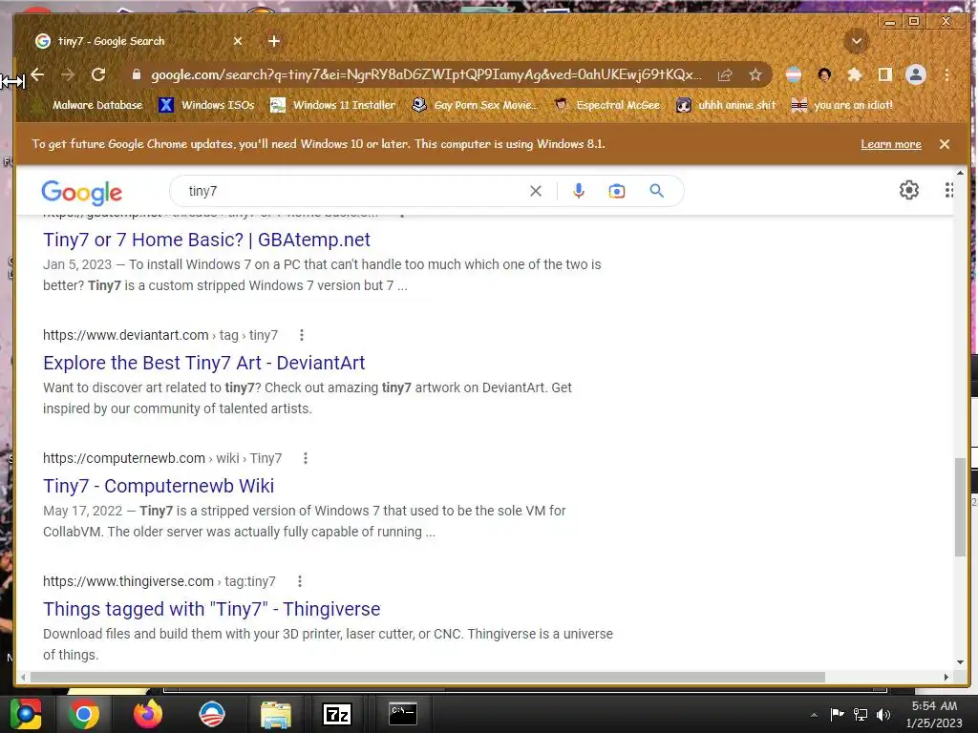This screenshot has height=733, width=978.
Task: Open the taskbar clock showing 5:54 AM
Action: (x=934, y=714)
